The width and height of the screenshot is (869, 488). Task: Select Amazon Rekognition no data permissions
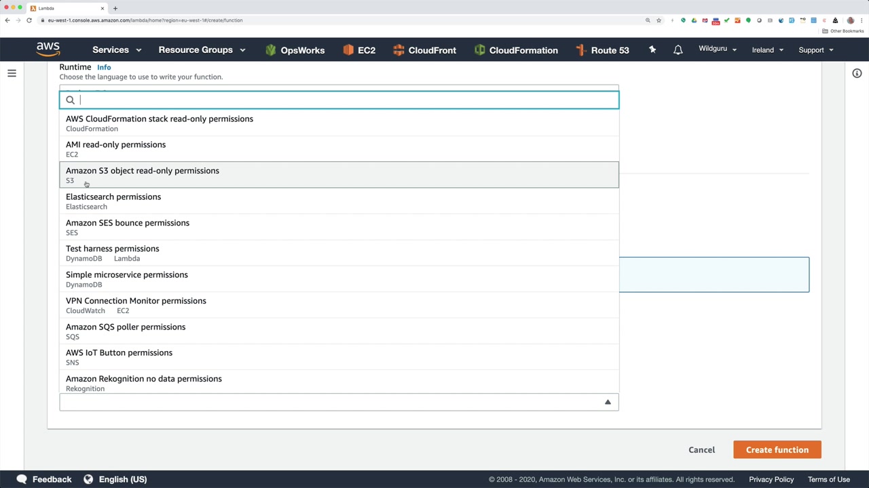339,383
